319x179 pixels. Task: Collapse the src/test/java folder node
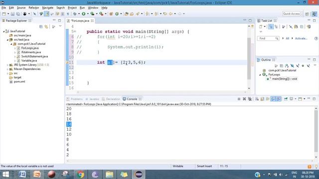point(7,40)
